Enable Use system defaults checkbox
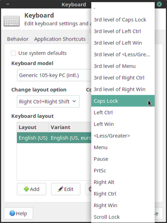Screen dimensions: 167x223 (x=13, y=53)
